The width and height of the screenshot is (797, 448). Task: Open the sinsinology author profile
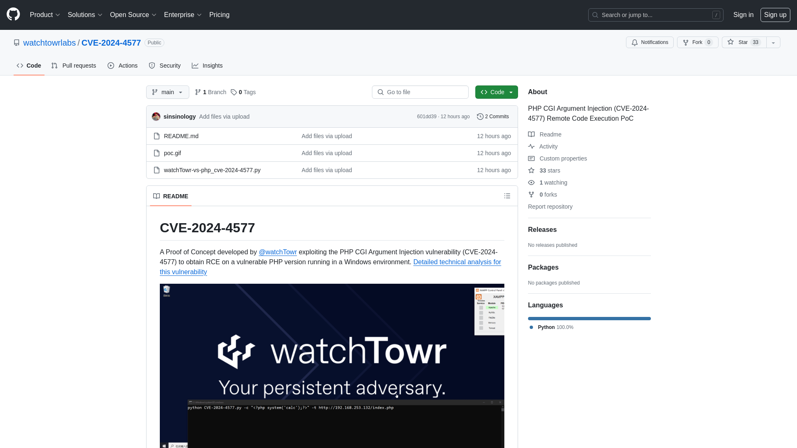180,117
